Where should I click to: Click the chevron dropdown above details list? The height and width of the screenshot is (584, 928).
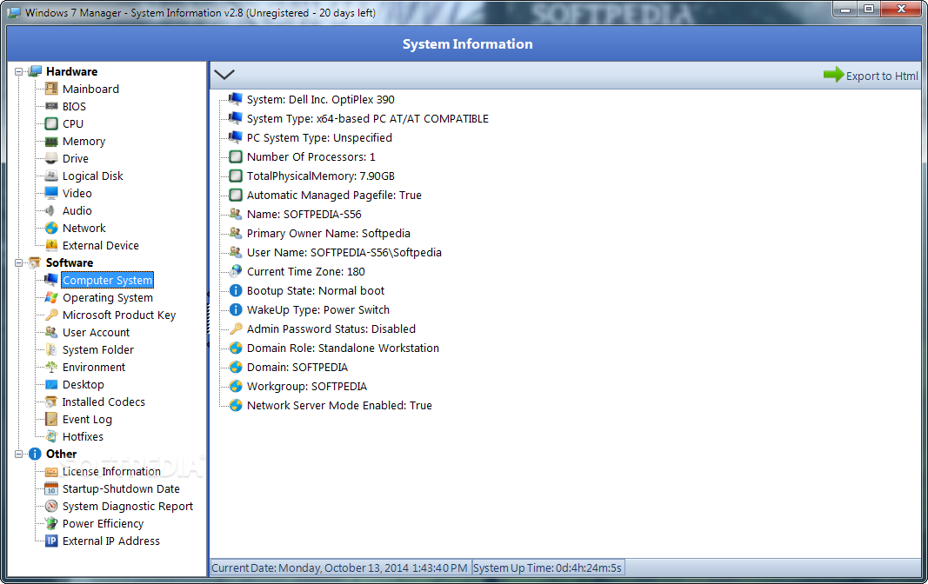(224, 75)
